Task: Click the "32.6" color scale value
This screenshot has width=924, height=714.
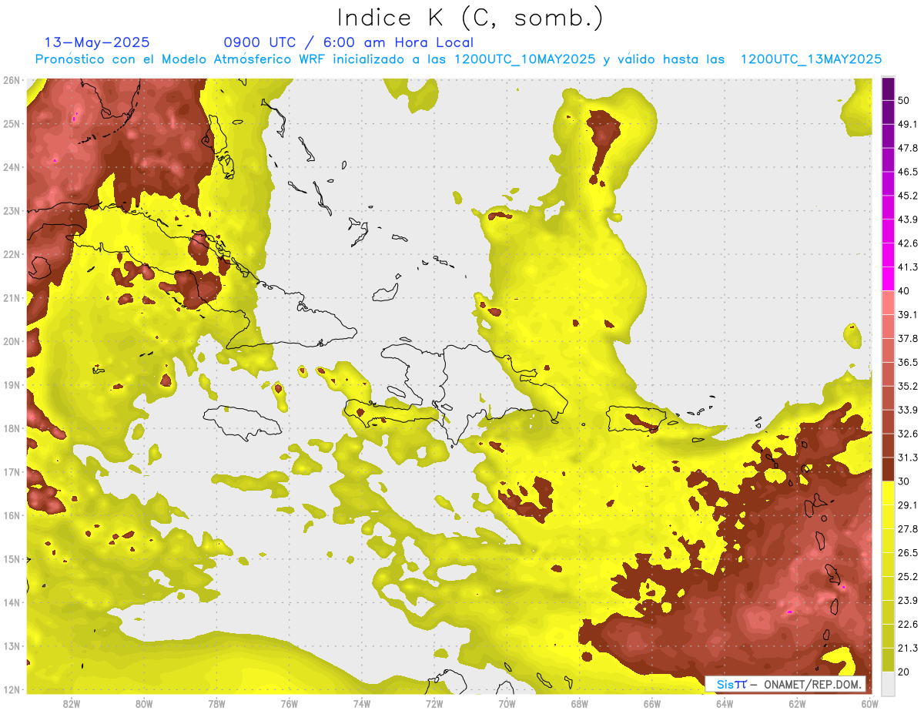Action: click(x=908, y=434)
